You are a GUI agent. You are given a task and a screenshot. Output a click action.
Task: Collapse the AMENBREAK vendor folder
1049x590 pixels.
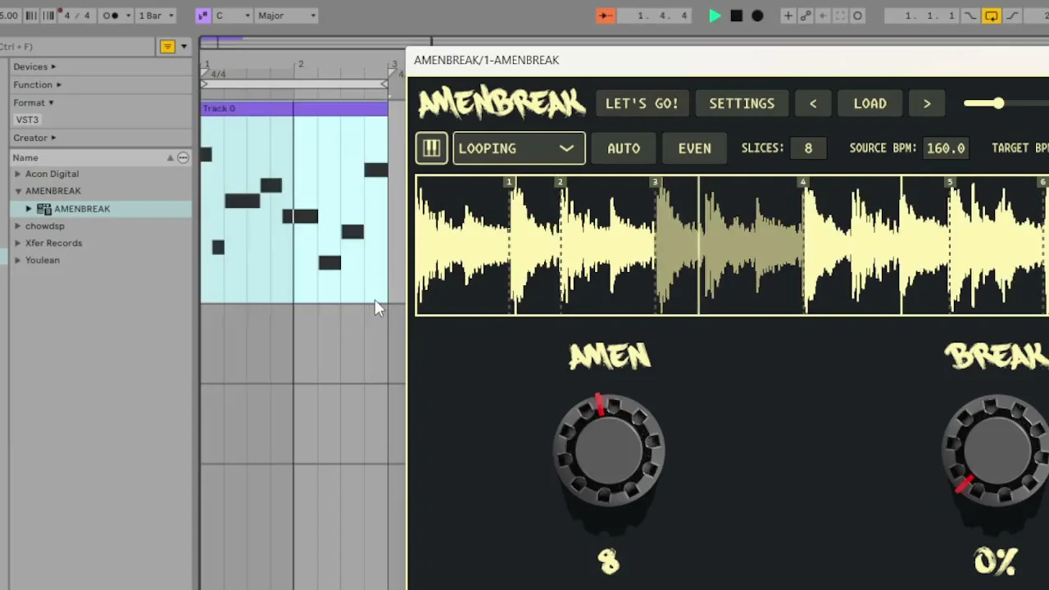pos(17,191)
